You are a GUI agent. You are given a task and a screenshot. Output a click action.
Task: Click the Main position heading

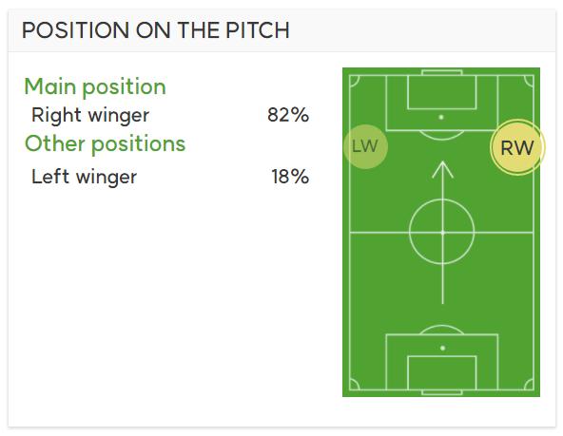tap(95, 87)
